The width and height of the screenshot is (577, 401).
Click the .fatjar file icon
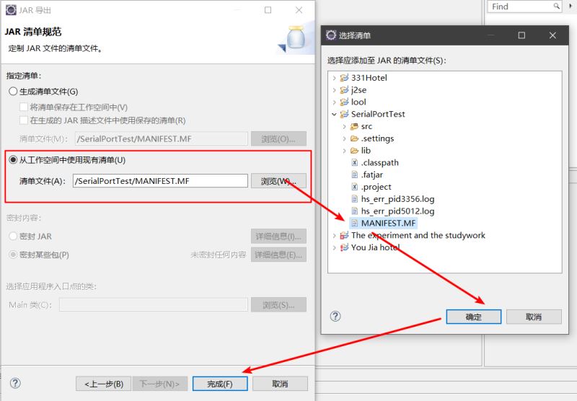click(x=354, y=175)
